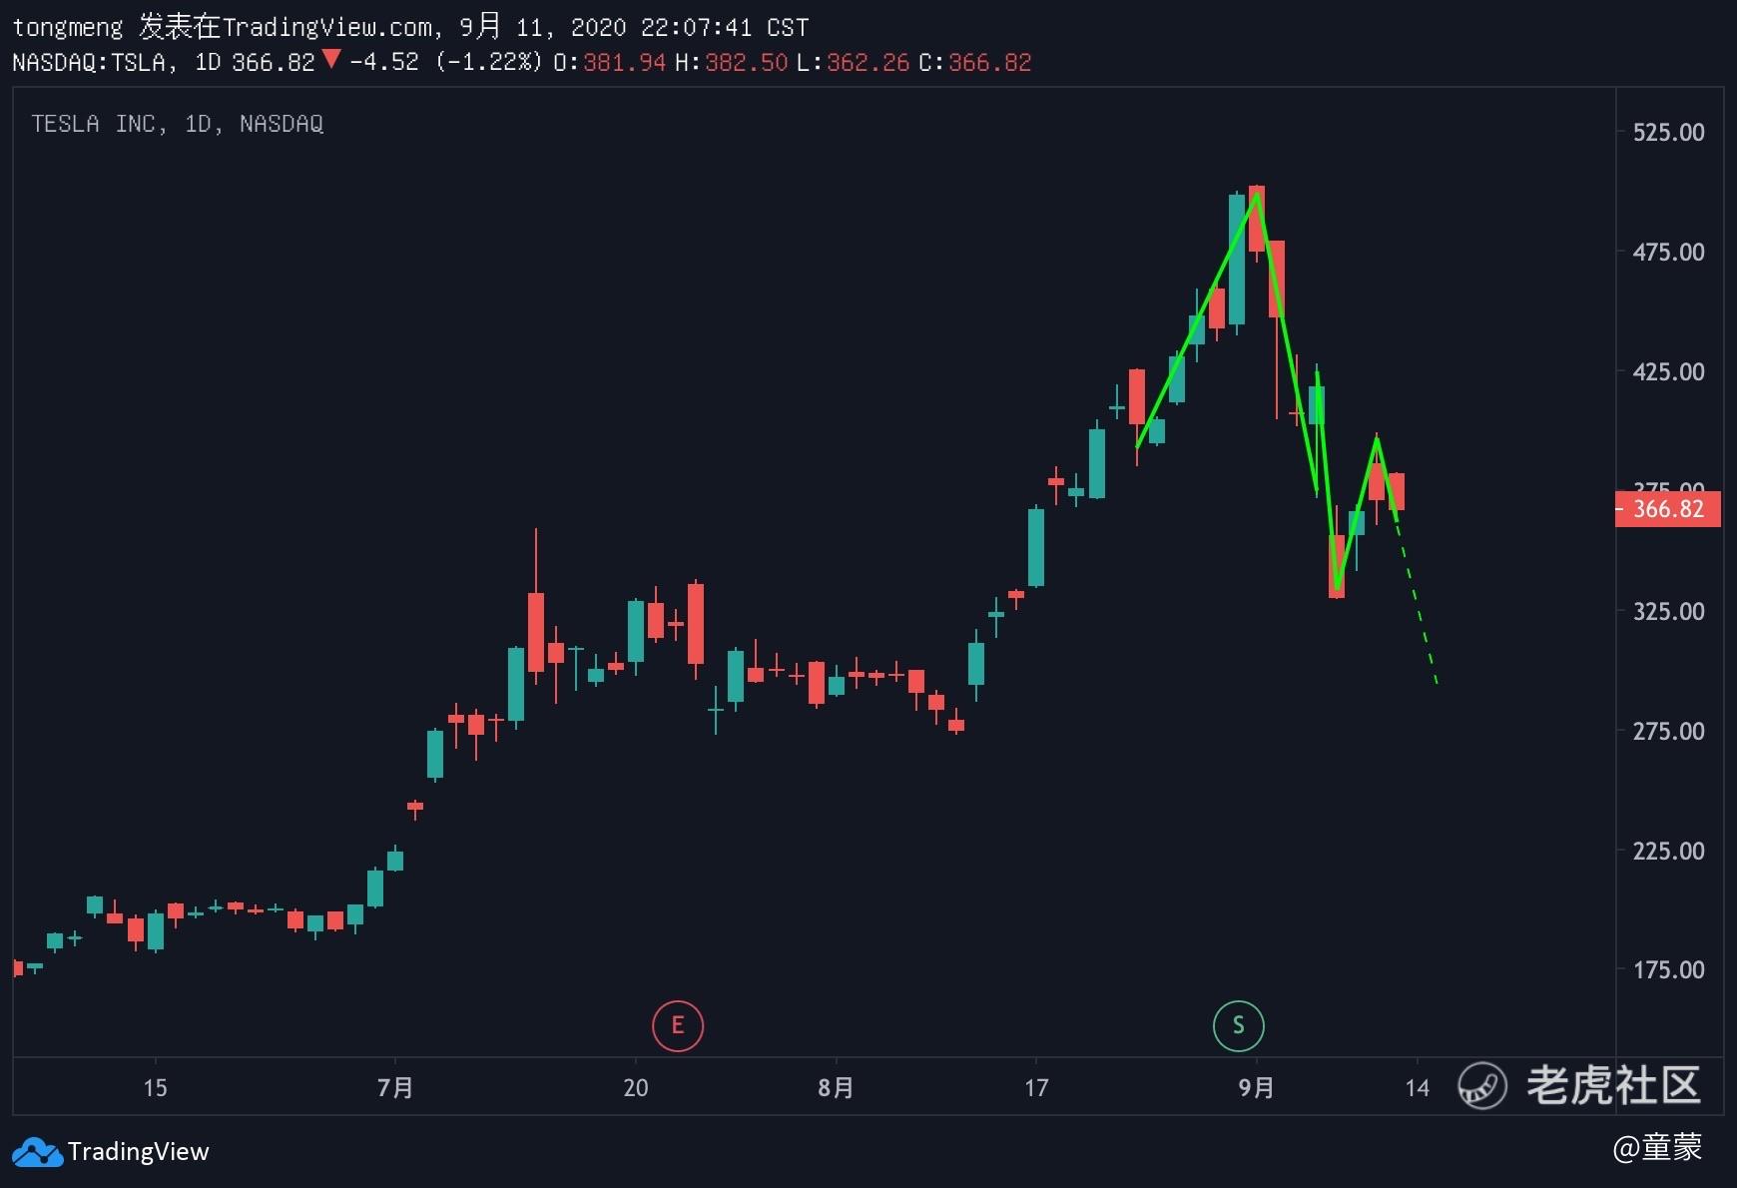
Task: Click the '17' date axis label
Action: coord(1036,1087)
